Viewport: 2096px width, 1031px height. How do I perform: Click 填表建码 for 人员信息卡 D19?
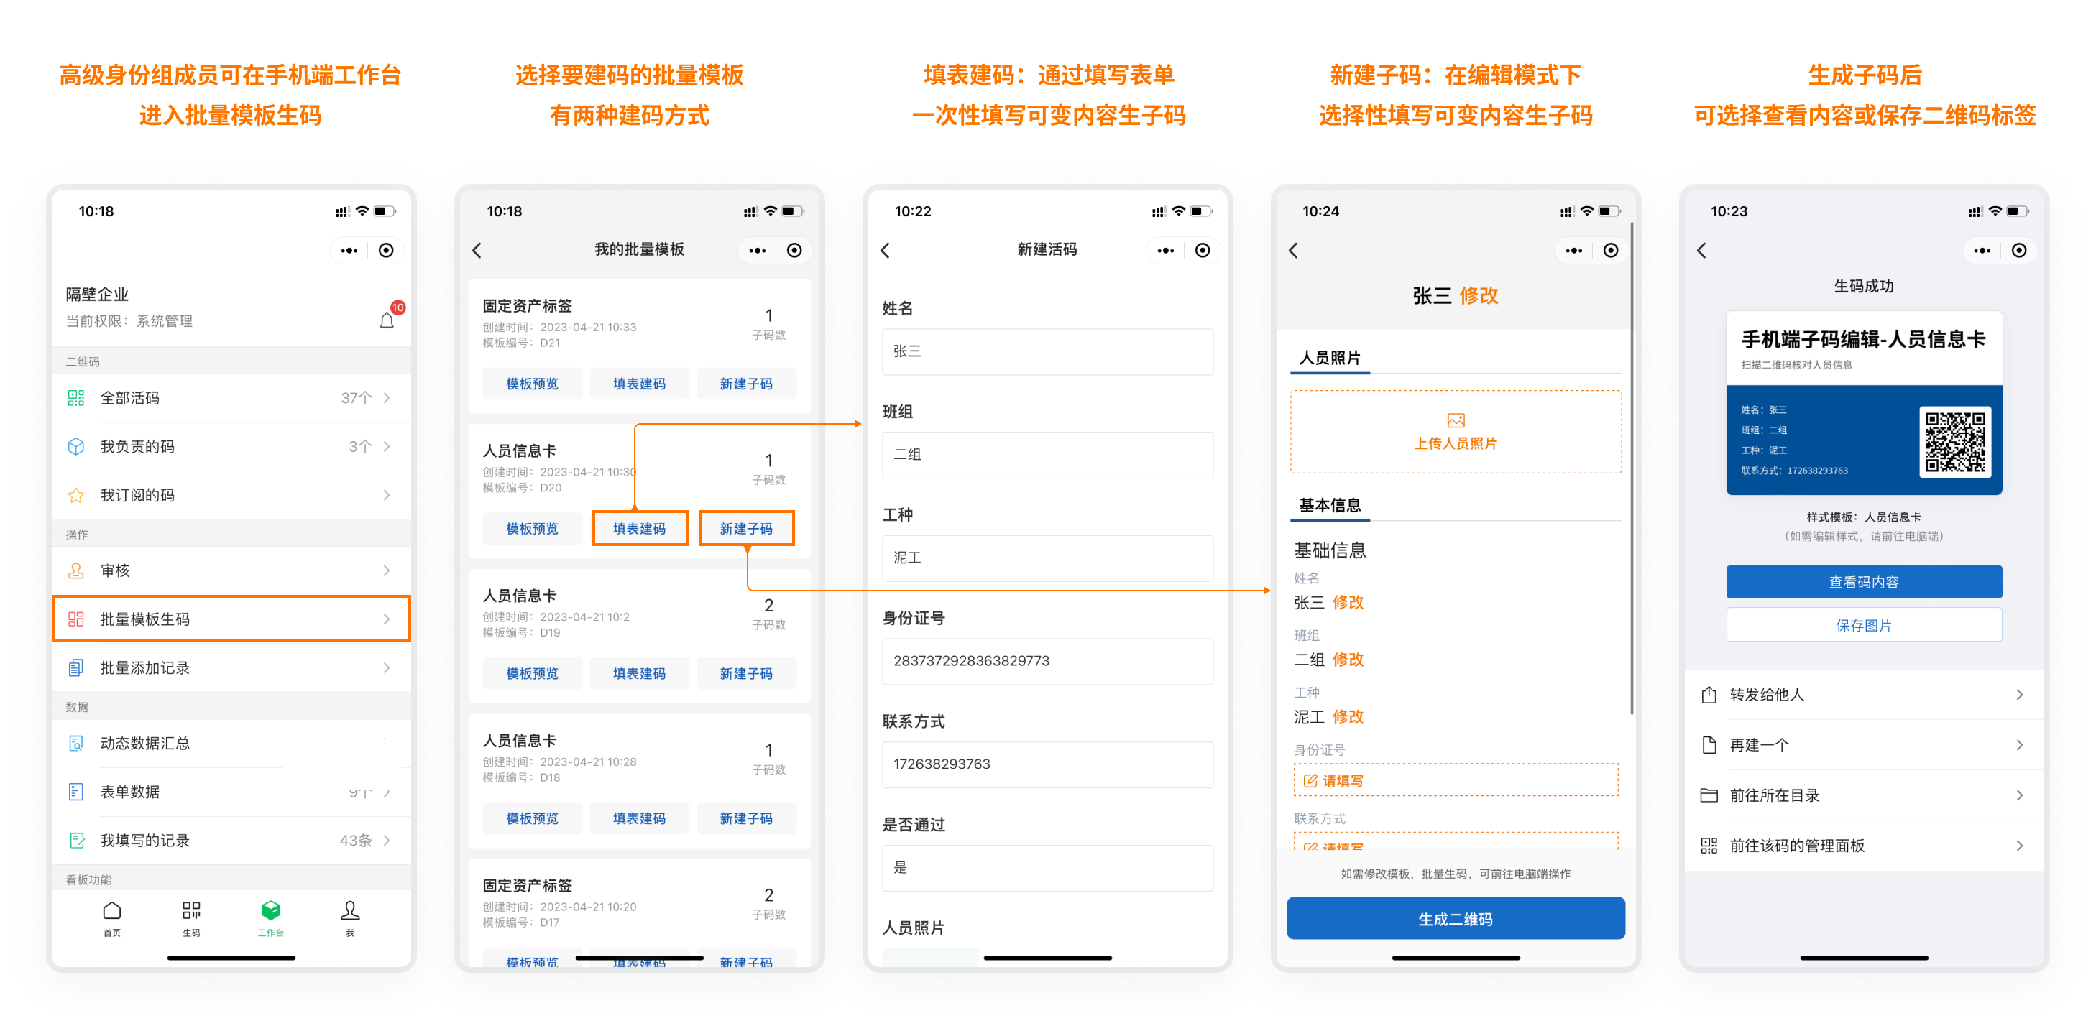640,673
